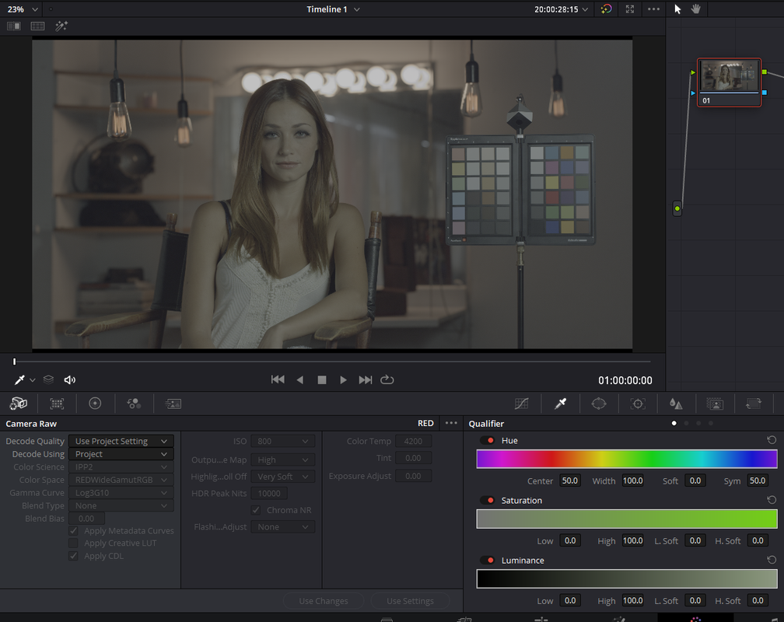Screen dimensions: 784x622
Task: Click the Saturation range gradient bar
Action: (x=627, y=519)
